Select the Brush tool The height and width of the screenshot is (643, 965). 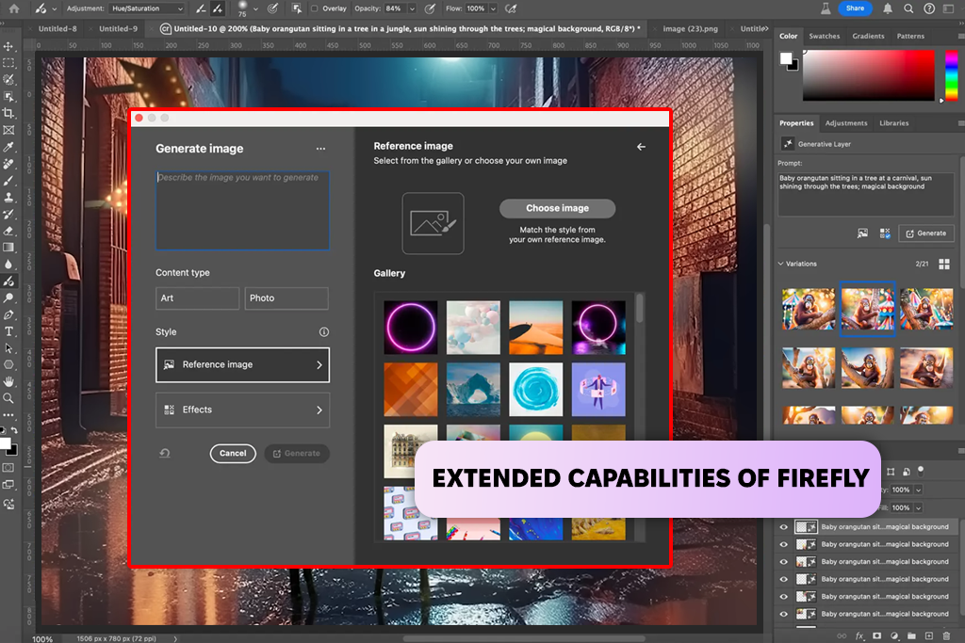[8, 181]
